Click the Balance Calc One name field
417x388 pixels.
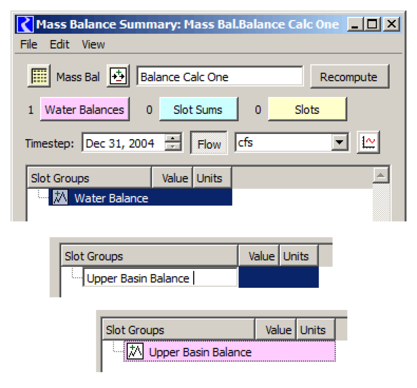(x=219, y=77)
